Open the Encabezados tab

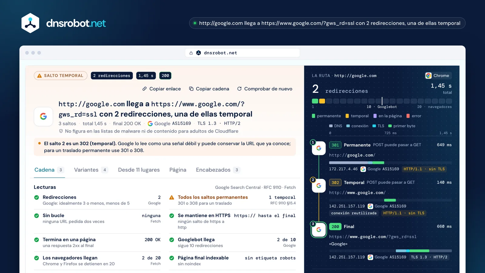click(x=218, y=170)
